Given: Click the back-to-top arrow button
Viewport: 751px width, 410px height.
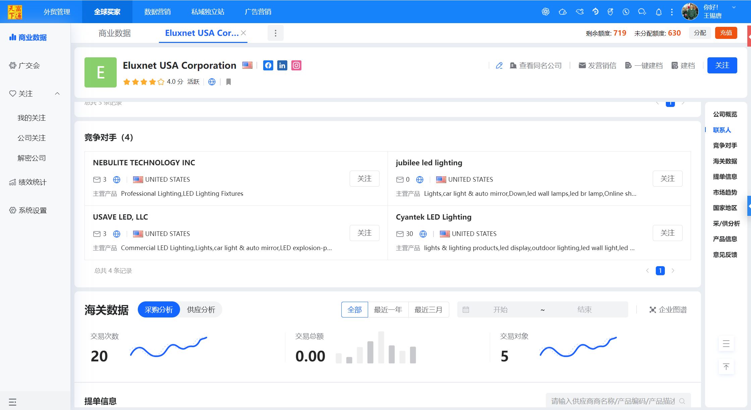Looking at the screenshot, I should 726,367.
